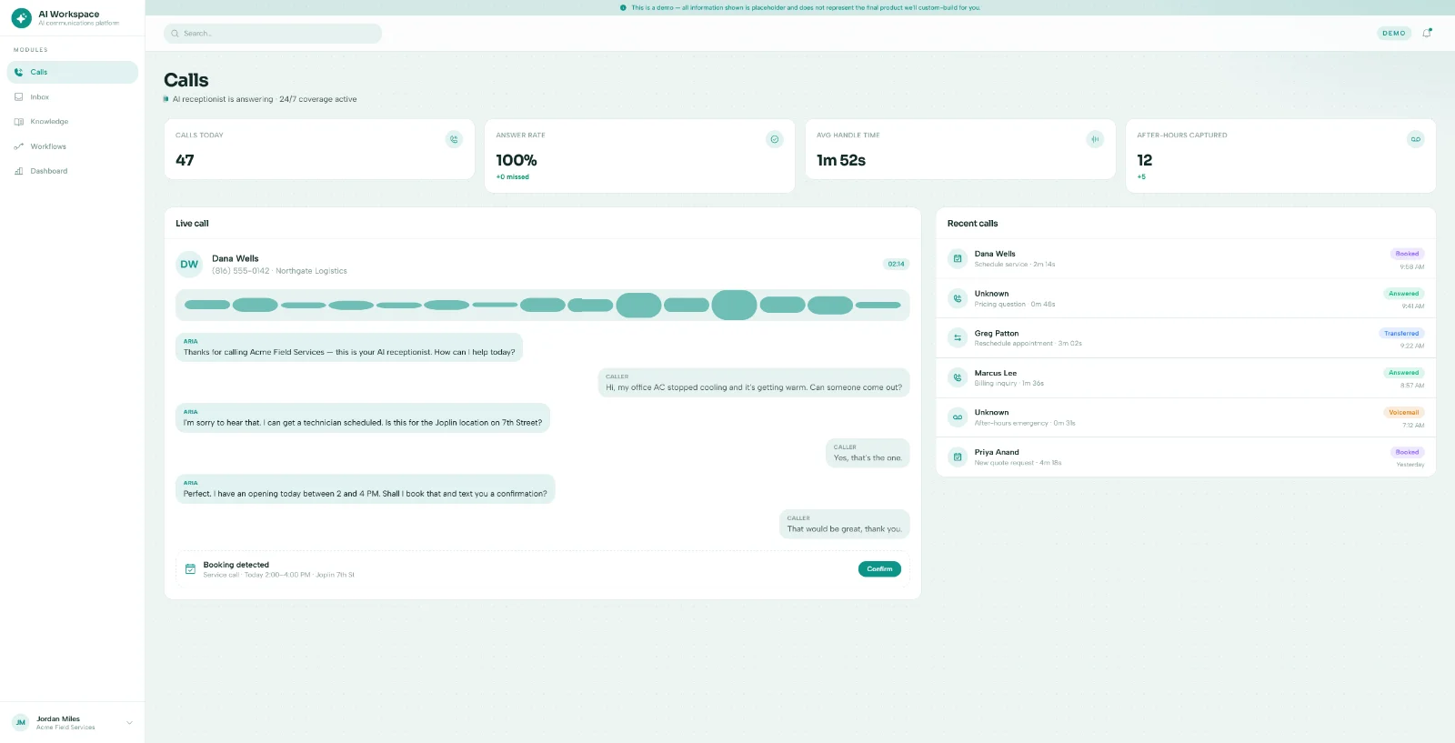Open Greg Patton recent call
The height and width of the screenshot is (743, 1455).
(x=1186, y=338)
